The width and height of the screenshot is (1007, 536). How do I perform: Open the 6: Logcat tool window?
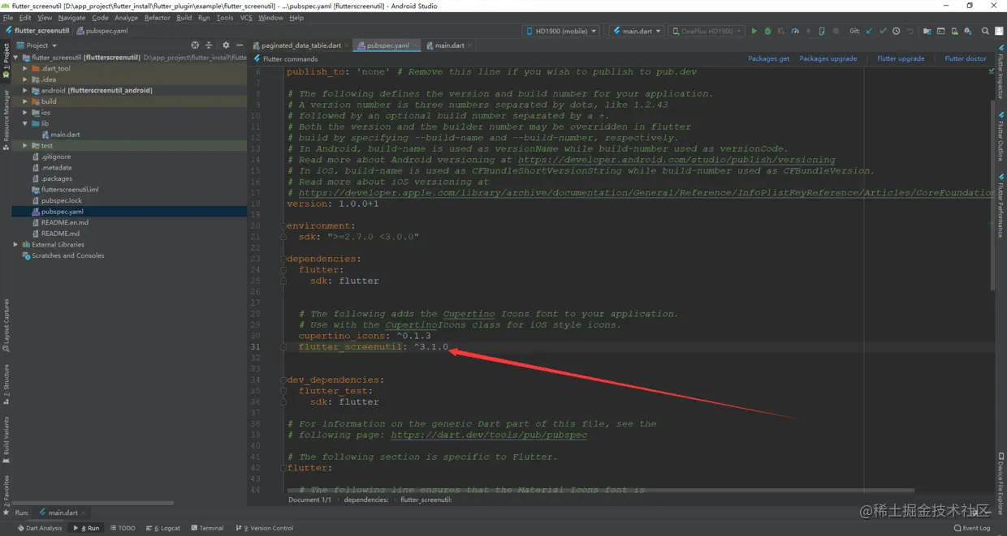[163, 528]
